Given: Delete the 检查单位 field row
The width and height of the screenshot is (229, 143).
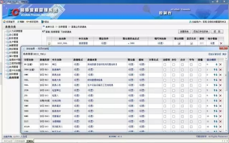Looking at the screenshot, I should pos(221,90).
